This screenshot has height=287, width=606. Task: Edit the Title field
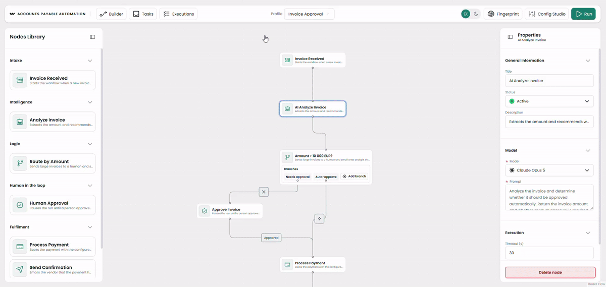click(x=549, y=81)
